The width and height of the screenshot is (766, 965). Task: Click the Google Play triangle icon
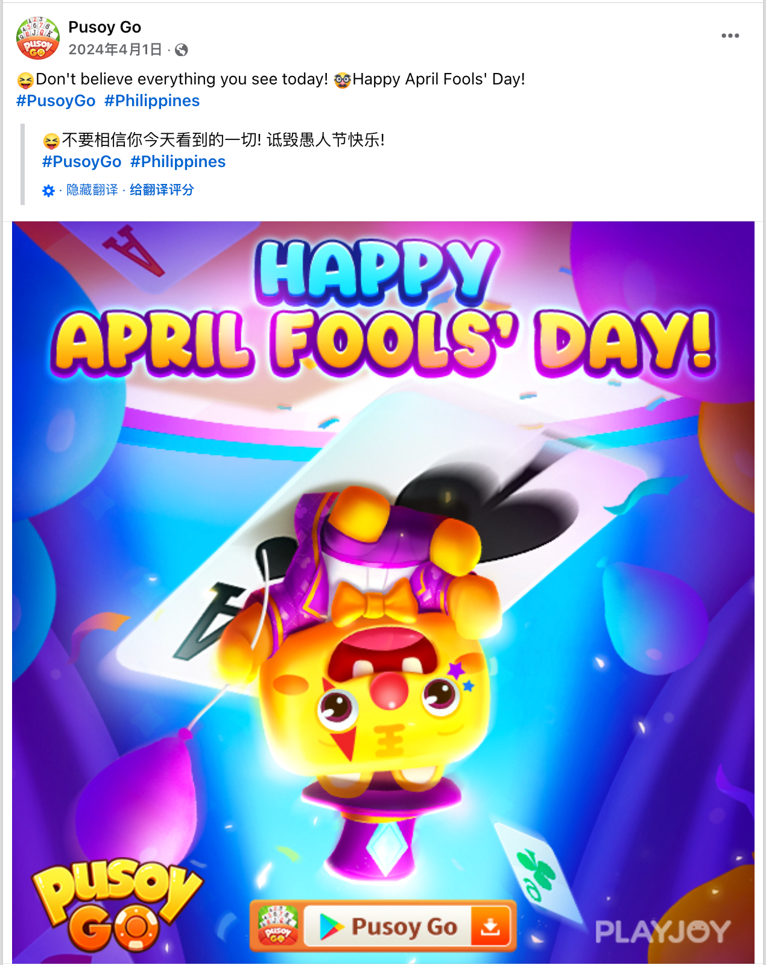point(330,927)
